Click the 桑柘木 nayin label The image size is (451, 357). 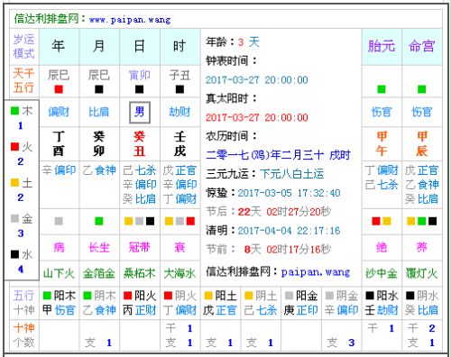[139, 273]
